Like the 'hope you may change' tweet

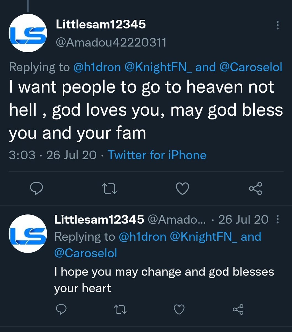pos(179,309)
